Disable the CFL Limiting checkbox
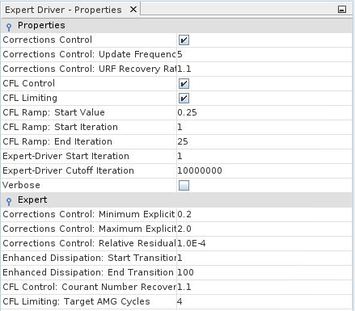This screenshot has width=355, height=311. click(184, 99)
